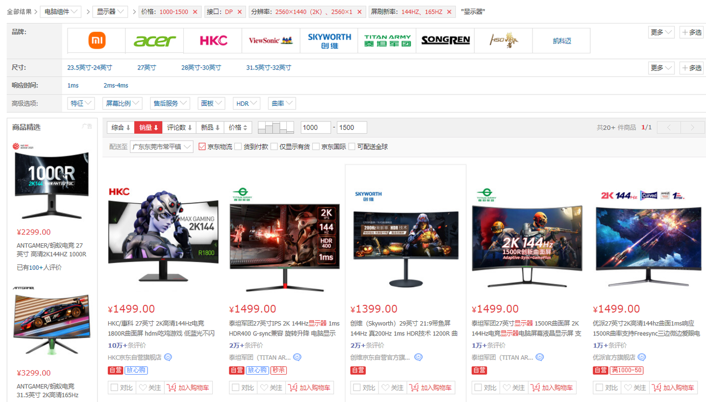Expand more brands with 更多
Image resolution: width=706 pixels, height=402 pixels.
[662, 32]
